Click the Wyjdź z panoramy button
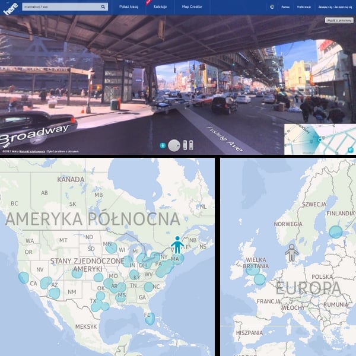This screenshot has width=356, height=356. pyautogui.click(x=339, y=20)
